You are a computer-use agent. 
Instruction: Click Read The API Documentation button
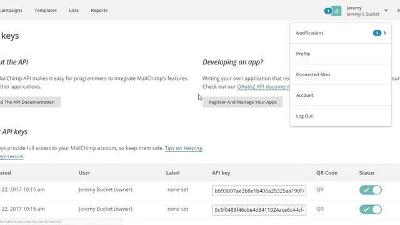click(30, 102)
